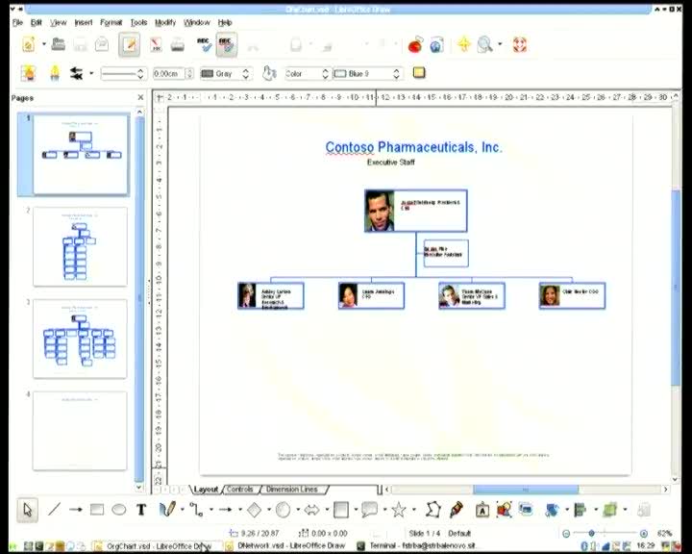Image resolution: width=692 pixels, height=554 pixels.
Task: Click the Document as E-mail icon
Action: pyautogui.click(x=102, y=44)
